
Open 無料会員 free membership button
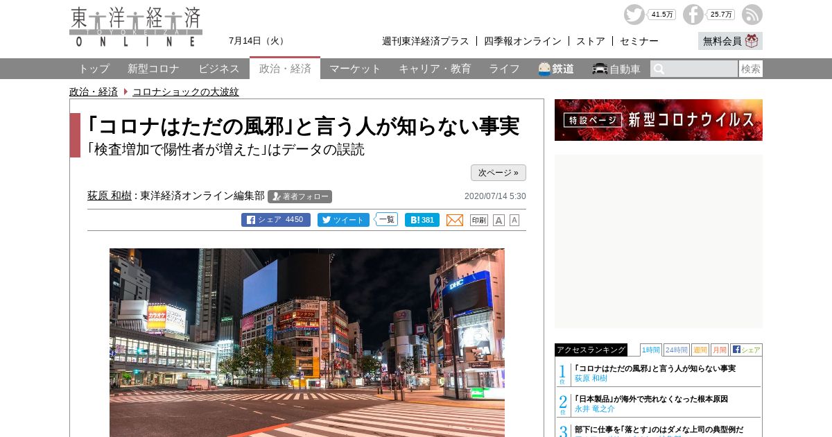pos(730,41)
